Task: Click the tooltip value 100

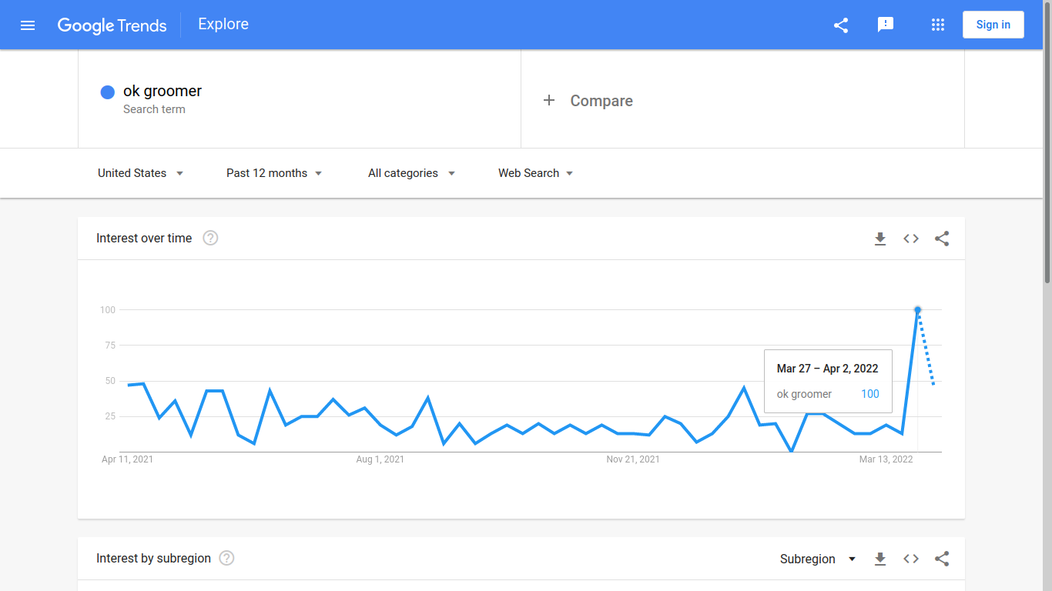Action: 870,394
